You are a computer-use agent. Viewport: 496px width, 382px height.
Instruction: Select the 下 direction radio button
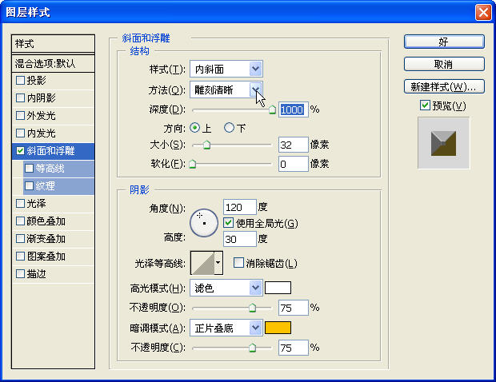click(x=229, y=128)
